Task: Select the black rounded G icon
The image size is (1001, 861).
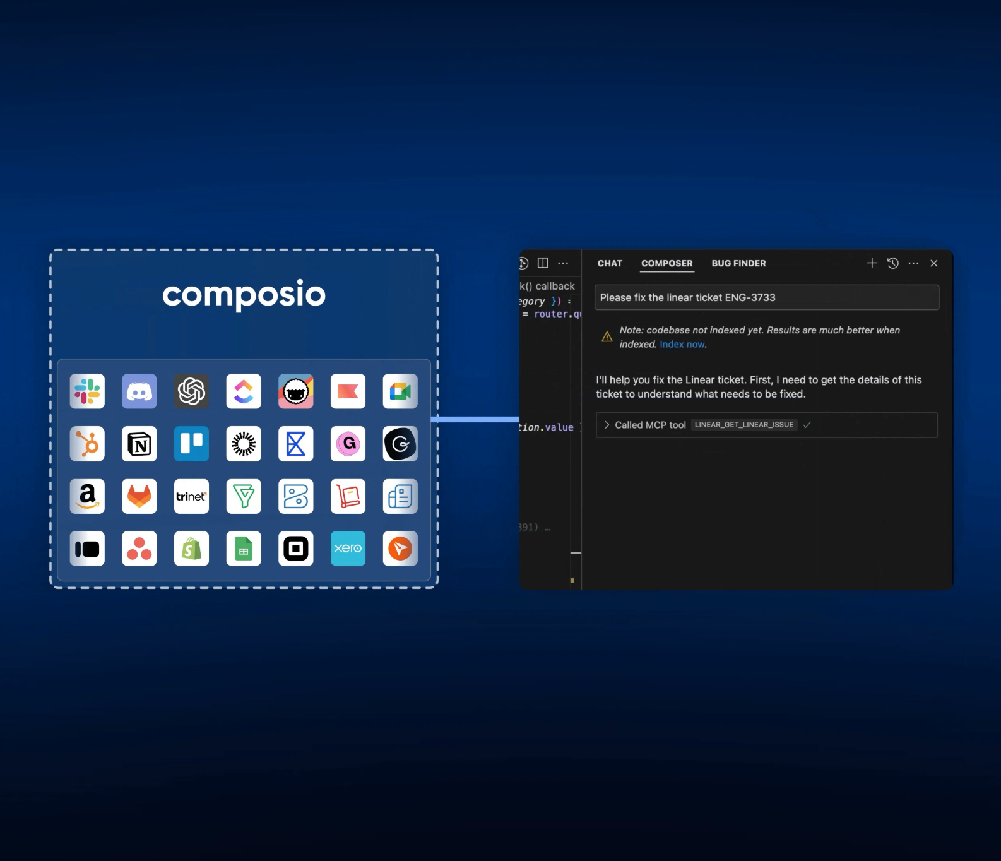Action: [400, 444]
